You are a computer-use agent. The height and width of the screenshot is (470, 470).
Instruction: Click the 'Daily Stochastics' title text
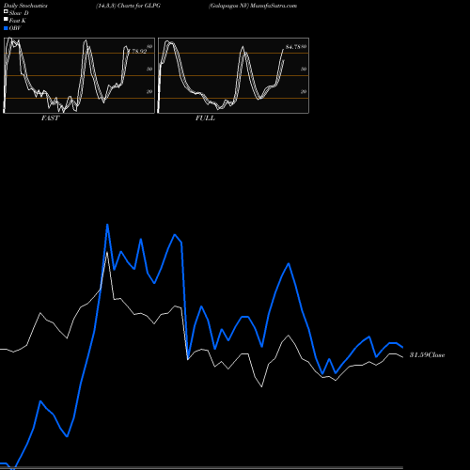tap(25, 6)
